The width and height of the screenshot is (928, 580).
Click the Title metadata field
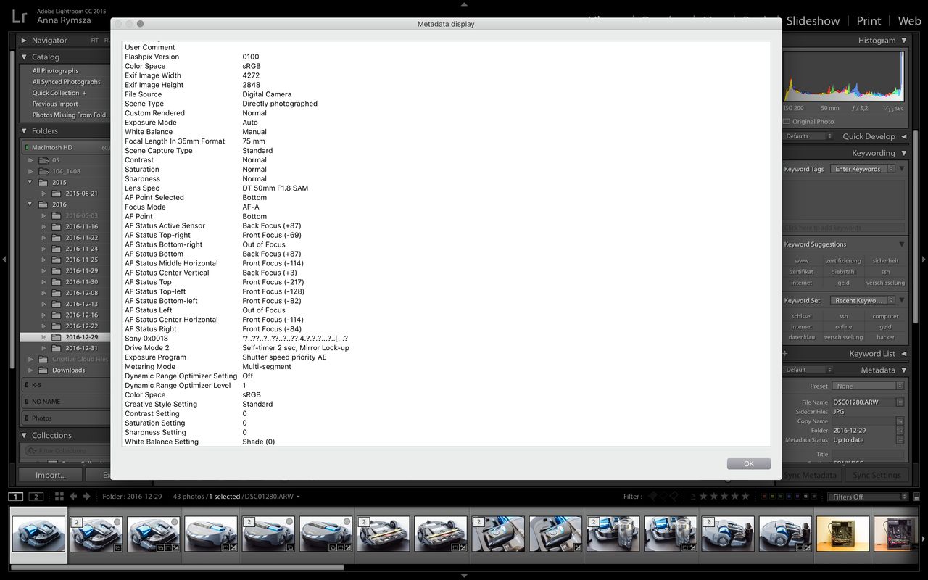coord(868,455)
